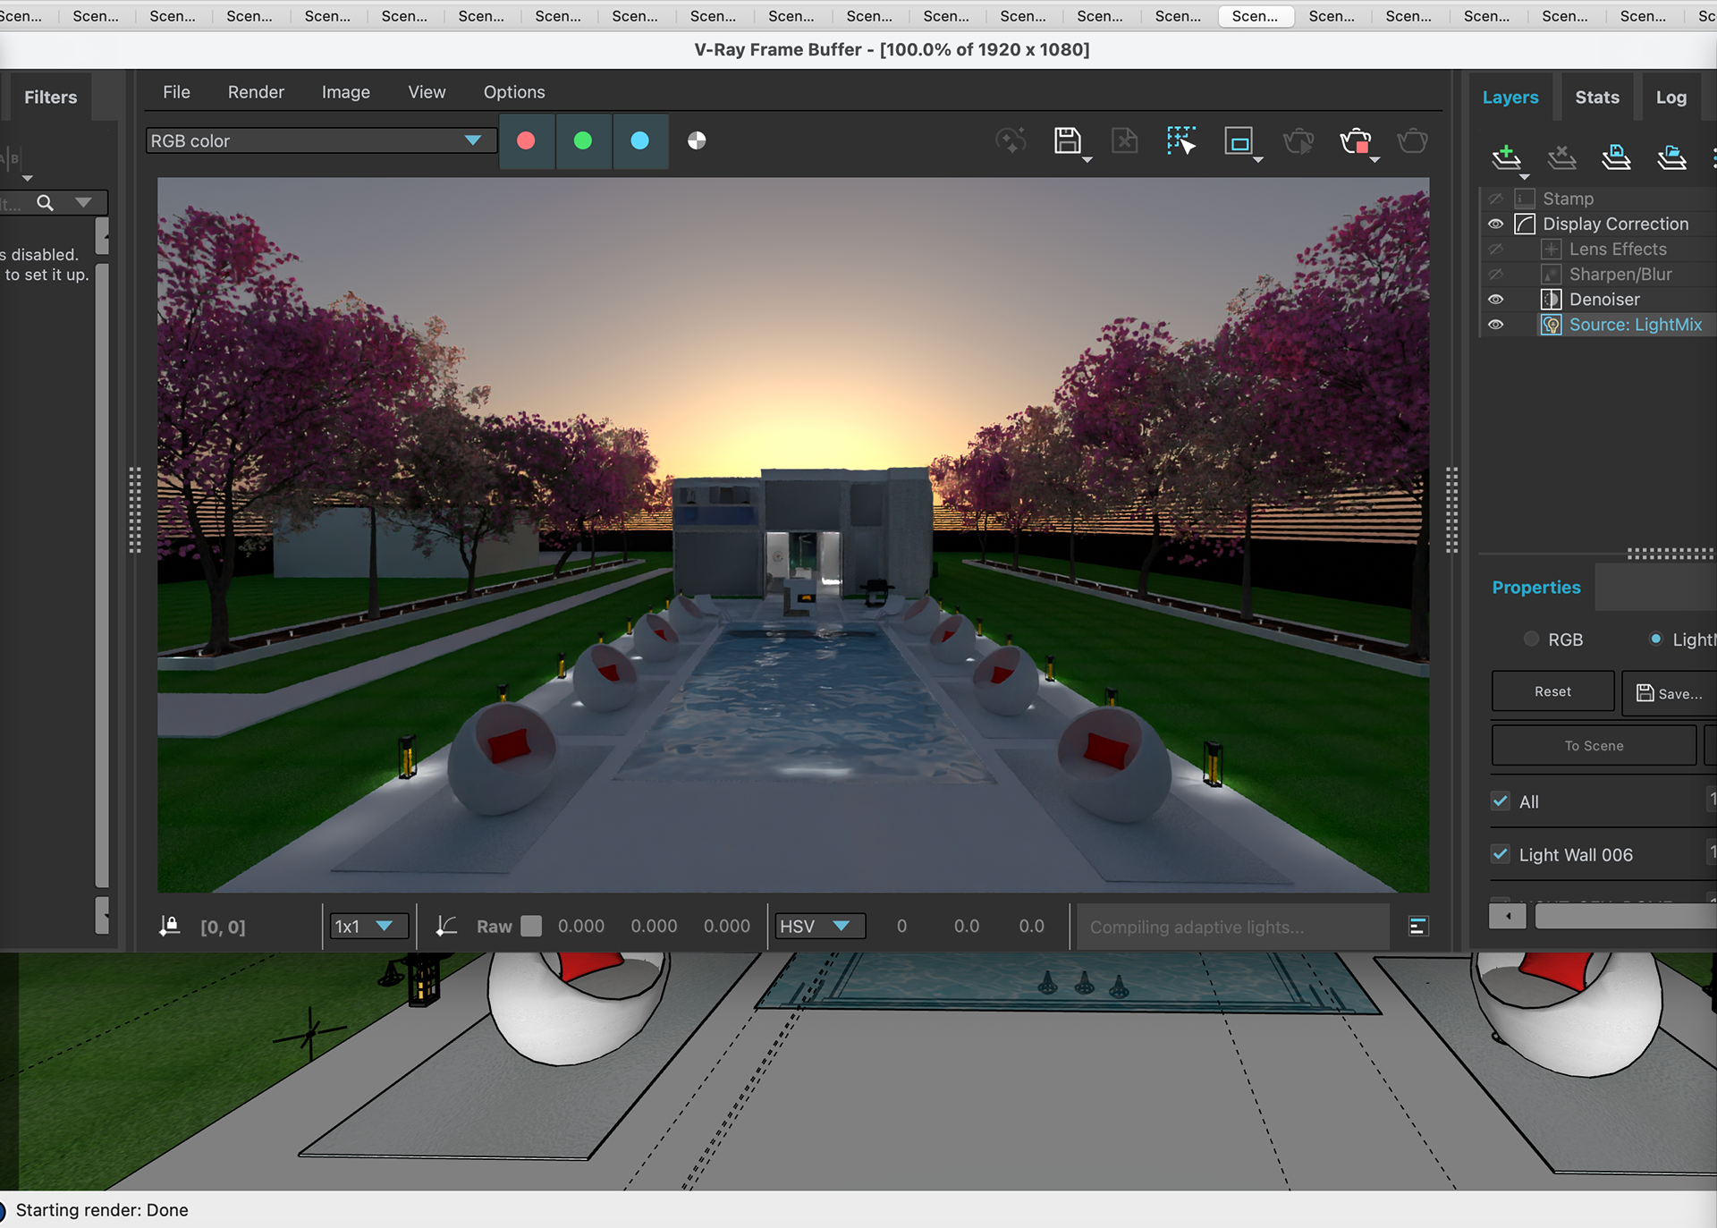Select the Display Correction layer
Screen dimensions: 1717x1228
(x=1615, y=224)
